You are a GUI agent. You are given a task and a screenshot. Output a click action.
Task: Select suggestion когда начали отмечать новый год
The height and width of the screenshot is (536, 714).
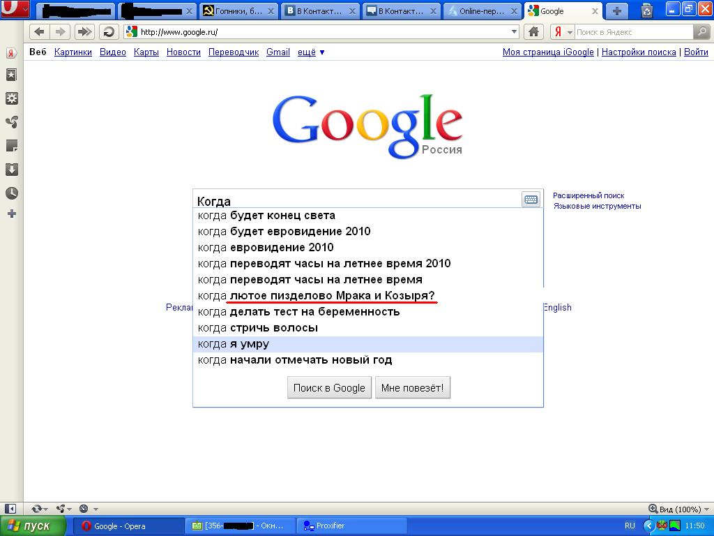(368, 360)
